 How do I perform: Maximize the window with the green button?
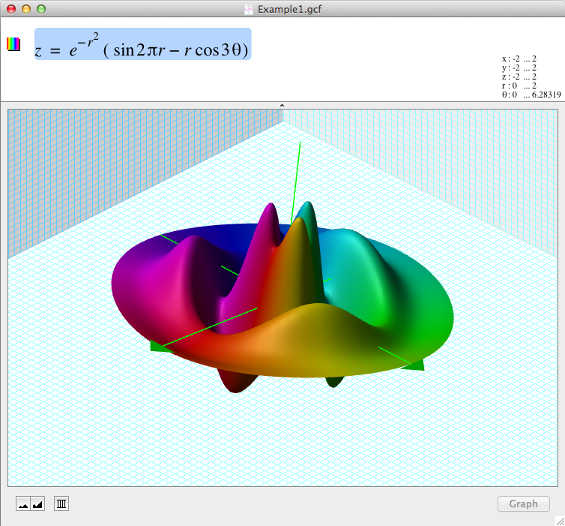pos(41,9)
